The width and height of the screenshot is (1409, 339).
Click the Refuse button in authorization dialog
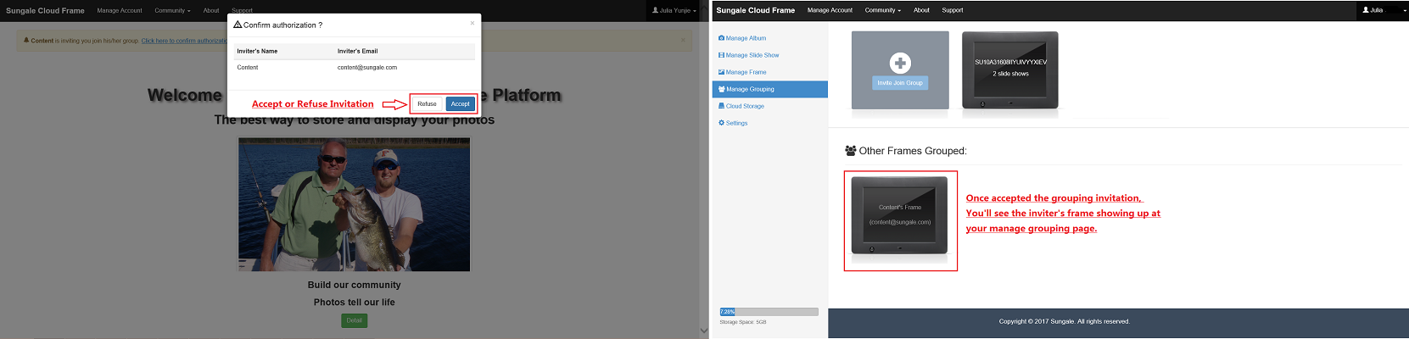[427, 104]
